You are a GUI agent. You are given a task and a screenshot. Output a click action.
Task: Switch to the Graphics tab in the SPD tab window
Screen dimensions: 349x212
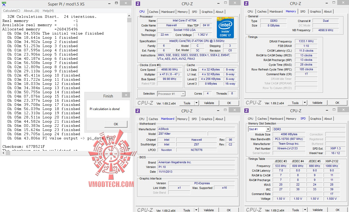tap(316, 119)
